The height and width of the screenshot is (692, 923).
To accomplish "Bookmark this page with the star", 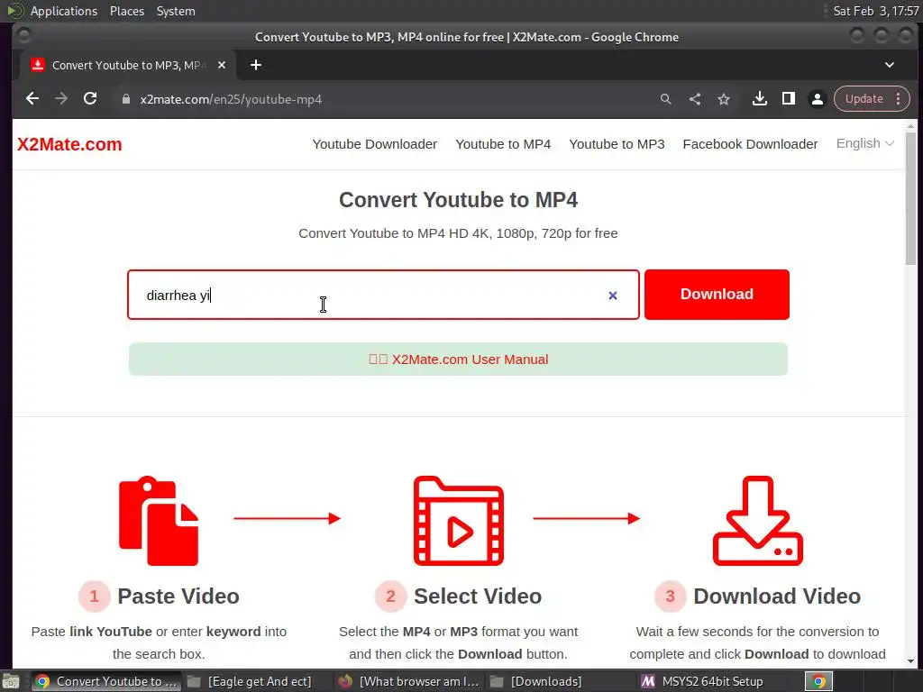I will 724,99.
